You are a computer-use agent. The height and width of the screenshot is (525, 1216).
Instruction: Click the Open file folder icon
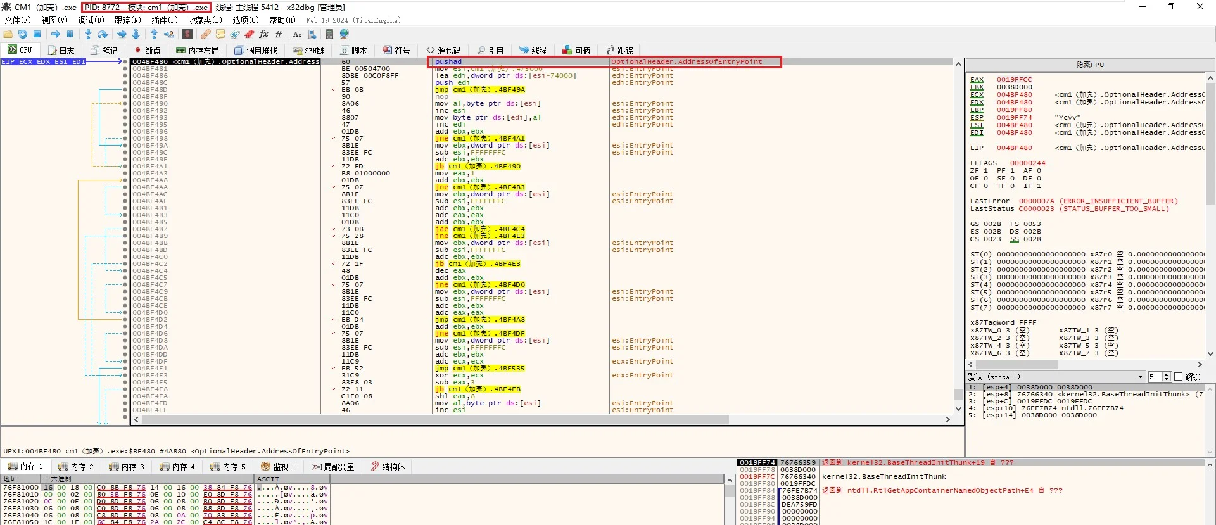(8, 34)
